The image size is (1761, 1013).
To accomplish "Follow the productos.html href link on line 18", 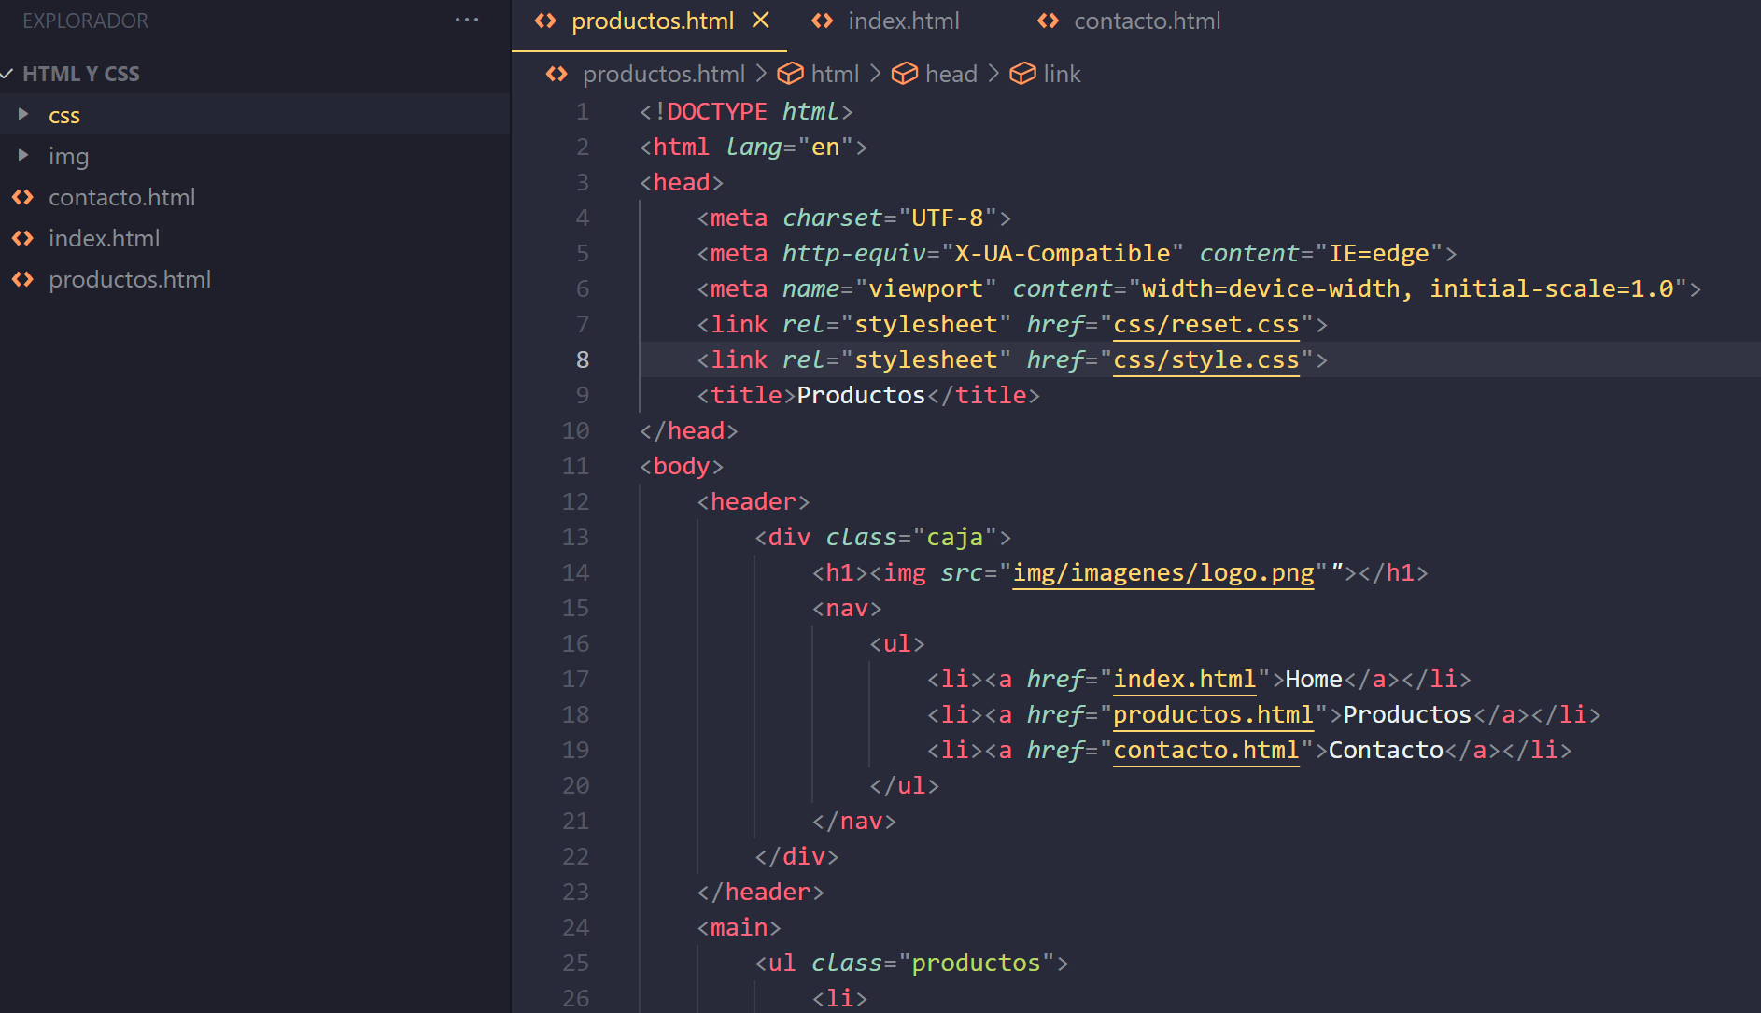I will click(x=1214, y=714).
